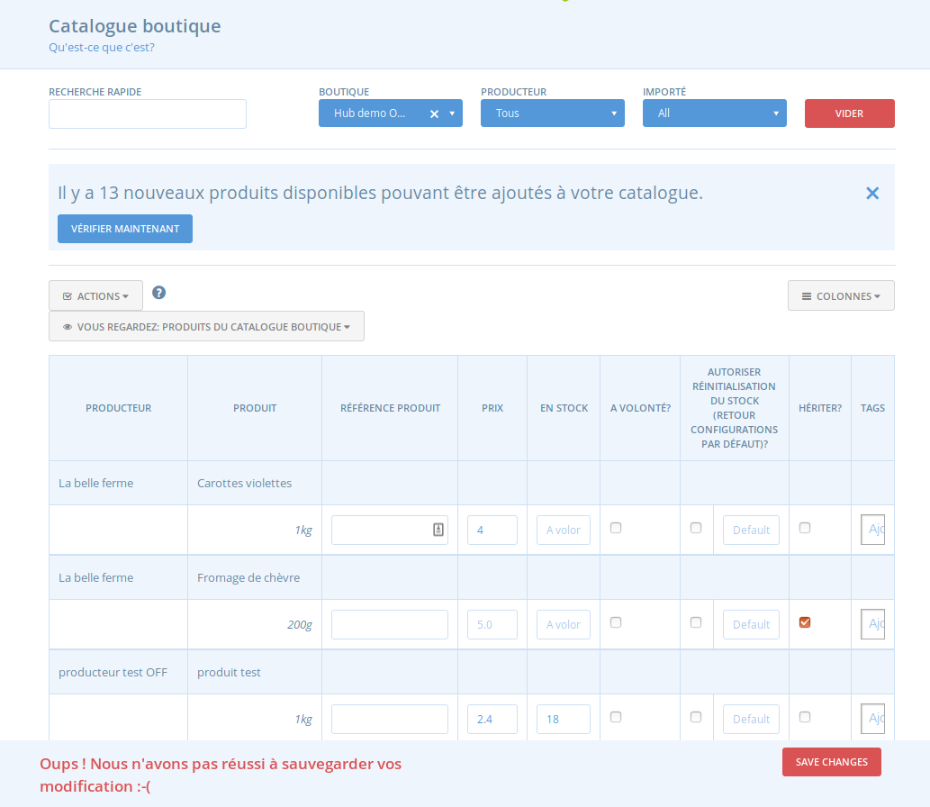
Task: Click the tags field for Fromage de chèvre 200g
Action: pyautogui.click(x=872, y=624)
